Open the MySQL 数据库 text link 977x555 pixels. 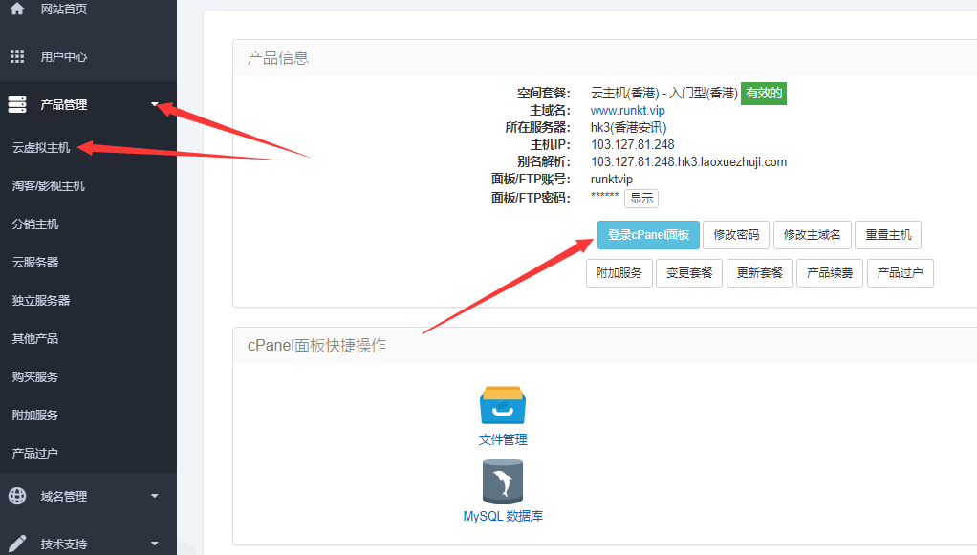click(502, 516)
